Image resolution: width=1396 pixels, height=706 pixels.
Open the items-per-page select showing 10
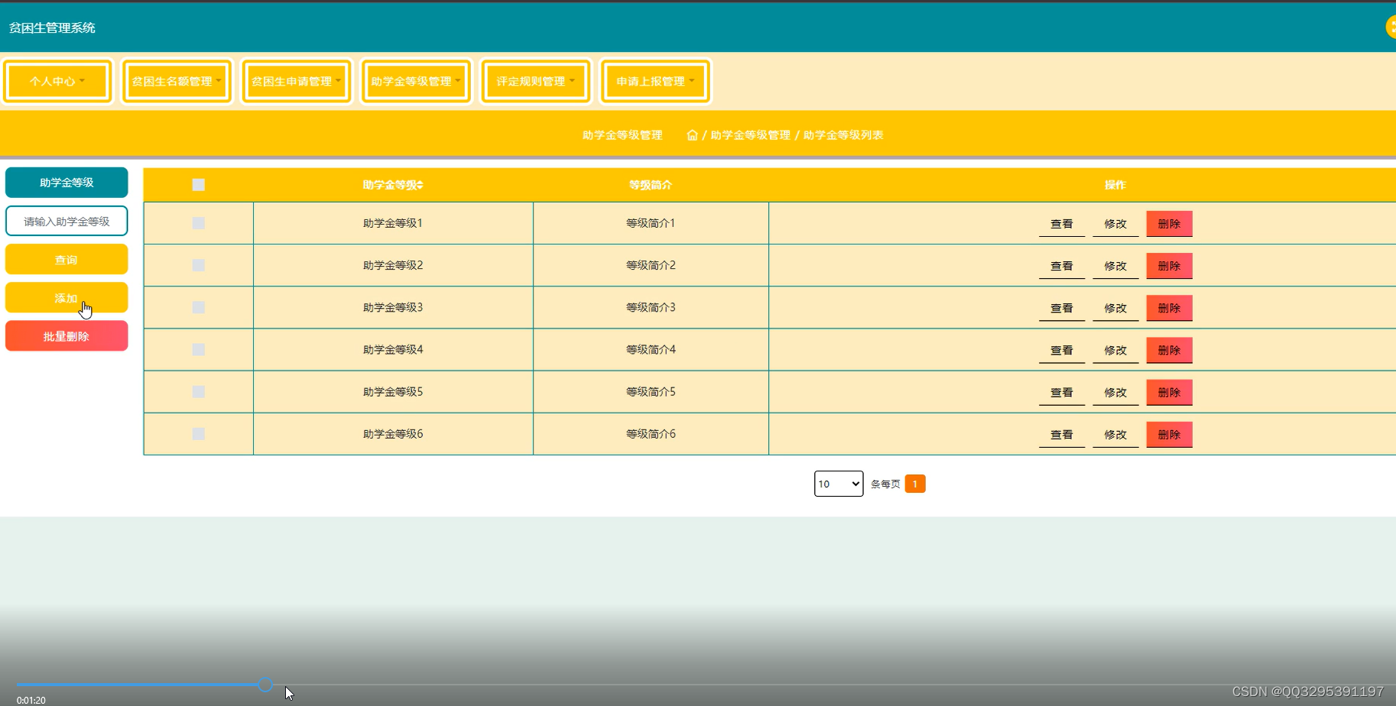(839, 484)
